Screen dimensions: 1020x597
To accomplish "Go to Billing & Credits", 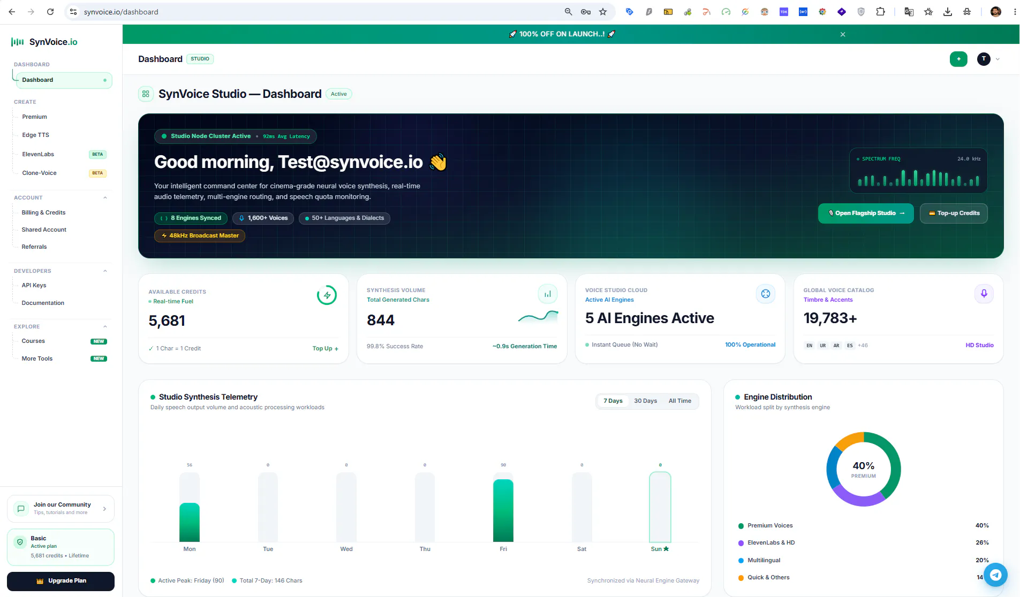I will (x=43, y=212).
